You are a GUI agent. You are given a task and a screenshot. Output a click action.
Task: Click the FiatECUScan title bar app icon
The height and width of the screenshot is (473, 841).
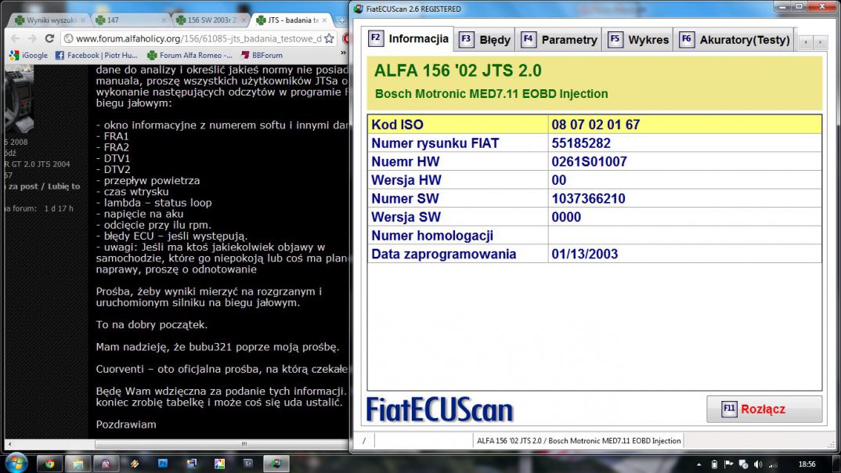coord(359,9)
